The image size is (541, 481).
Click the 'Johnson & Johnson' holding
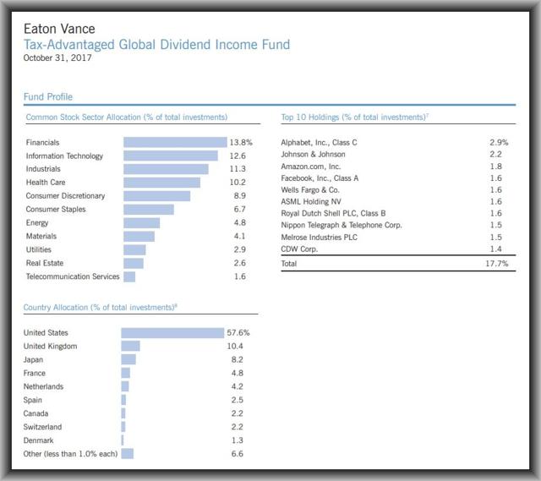(x=313, y=154)
